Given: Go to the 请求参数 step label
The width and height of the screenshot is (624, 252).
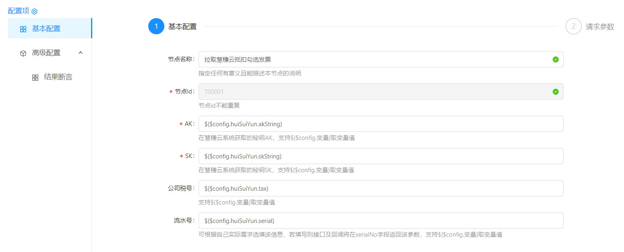Looking at the screenshot, I should [600, 27].
